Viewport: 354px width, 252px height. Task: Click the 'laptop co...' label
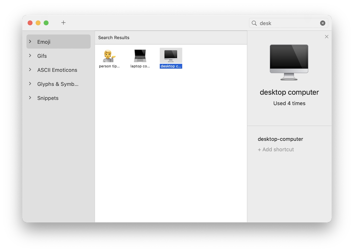140,66
